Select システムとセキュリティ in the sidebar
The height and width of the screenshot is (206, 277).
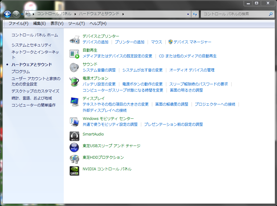click(31, 45)
